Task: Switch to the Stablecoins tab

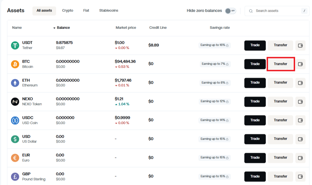Action: click(109, 10)
